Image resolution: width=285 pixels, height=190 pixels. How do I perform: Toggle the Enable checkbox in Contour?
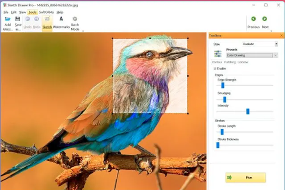[x=215, y=69]
